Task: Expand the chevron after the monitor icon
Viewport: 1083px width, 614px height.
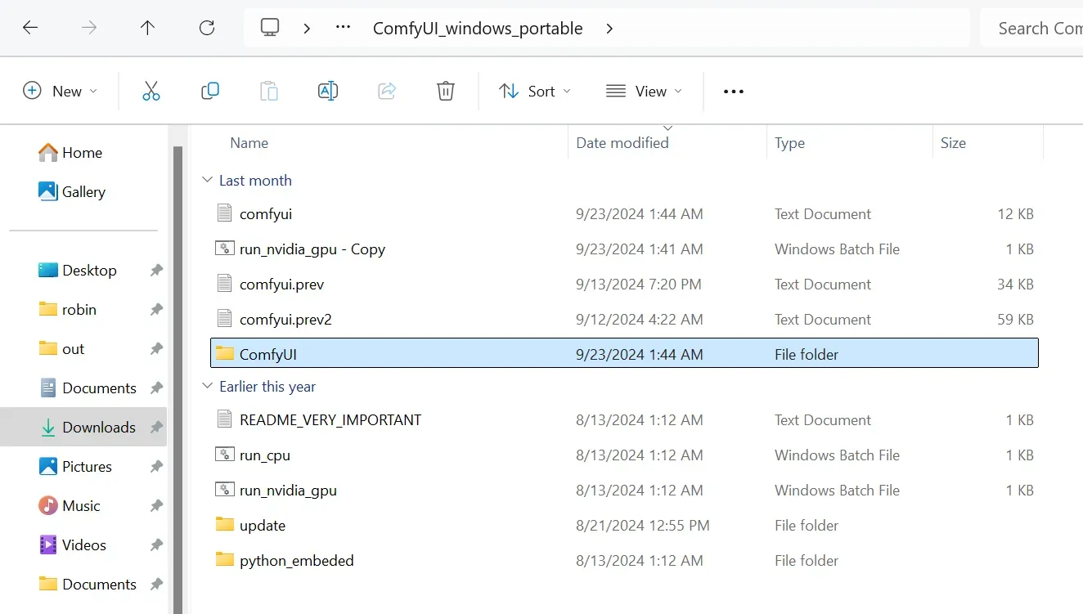Action: 307,29
